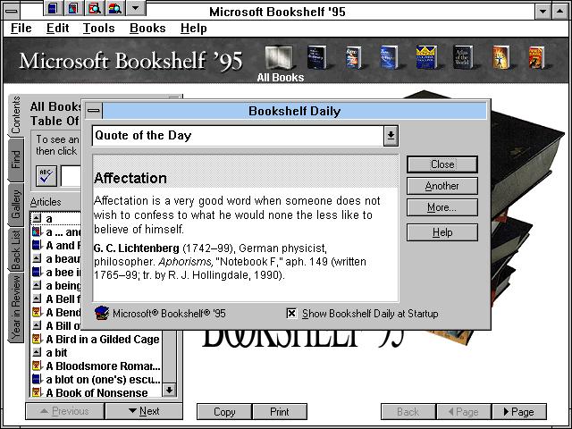Viewport: 572px width, 429px height.
Task: Open the orange Chronology book icon with figure
Action: click(x=500, y=57)
